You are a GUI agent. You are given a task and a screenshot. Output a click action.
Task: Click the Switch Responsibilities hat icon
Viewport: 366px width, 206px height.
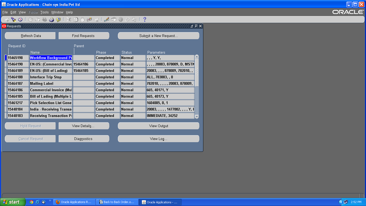pyautogui.click(x=44, y=20)
